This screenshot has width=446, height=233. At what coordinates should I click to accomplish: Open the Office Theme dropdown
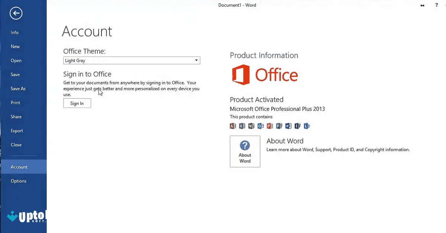pos(196,60)
